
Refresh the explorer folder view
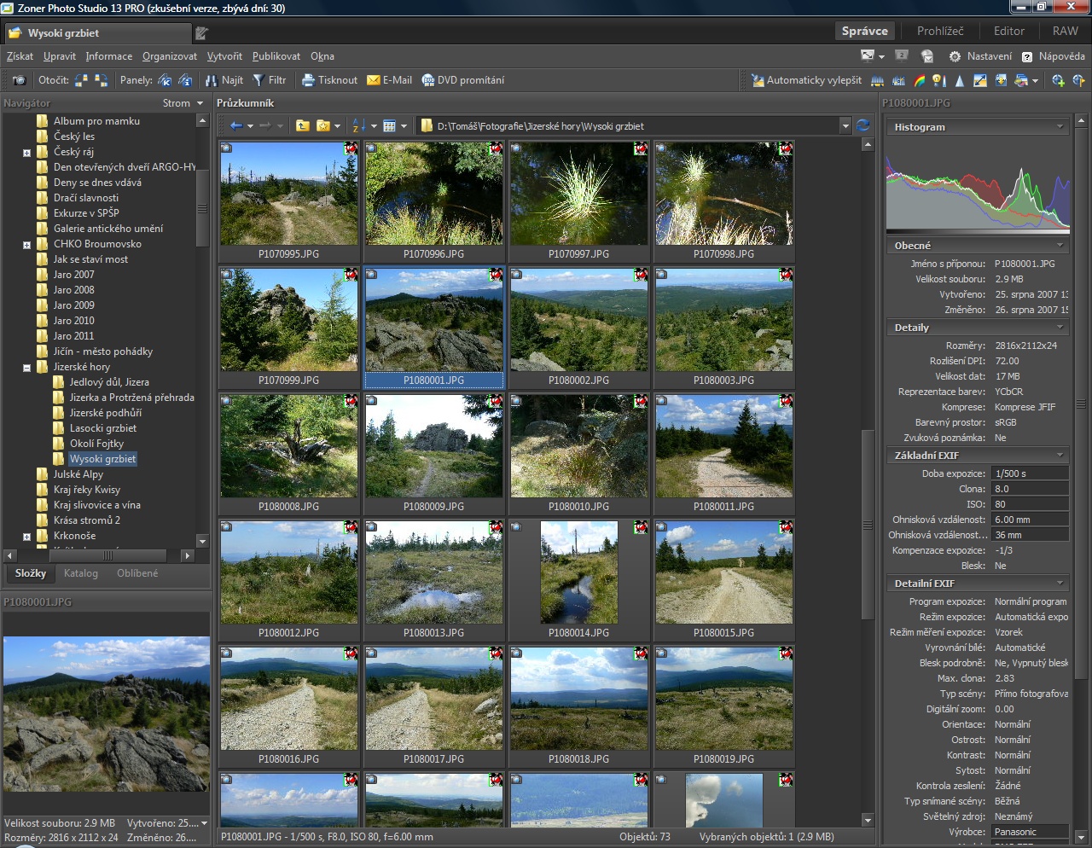863,125
